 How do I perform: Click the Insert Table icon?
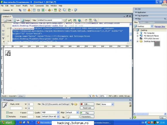pos(34,10)
